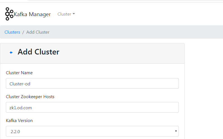Screen dimensions: 223x139
Task: Open the Kafka Version dropdown
Action: pyautogui.click(x=92, y=131)
